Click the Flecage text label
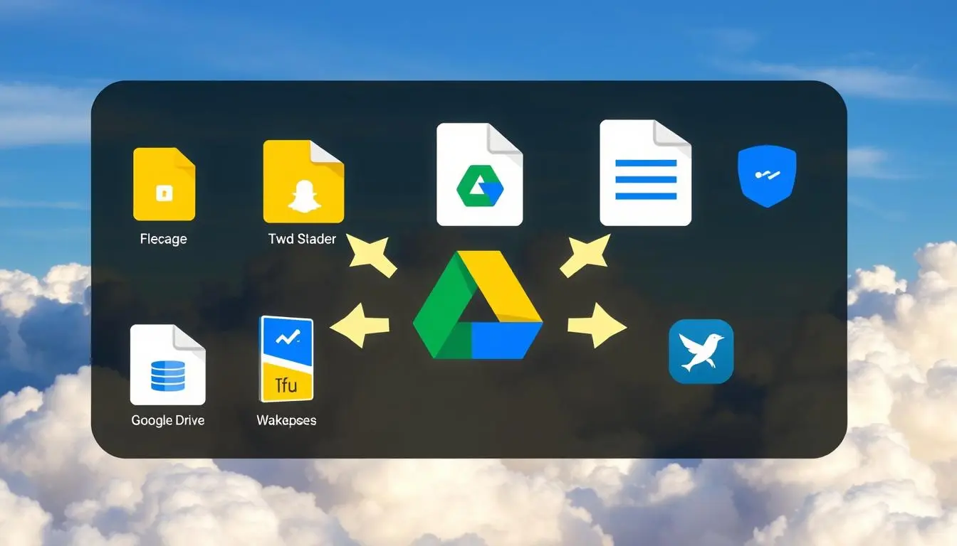 click(163, 240)
